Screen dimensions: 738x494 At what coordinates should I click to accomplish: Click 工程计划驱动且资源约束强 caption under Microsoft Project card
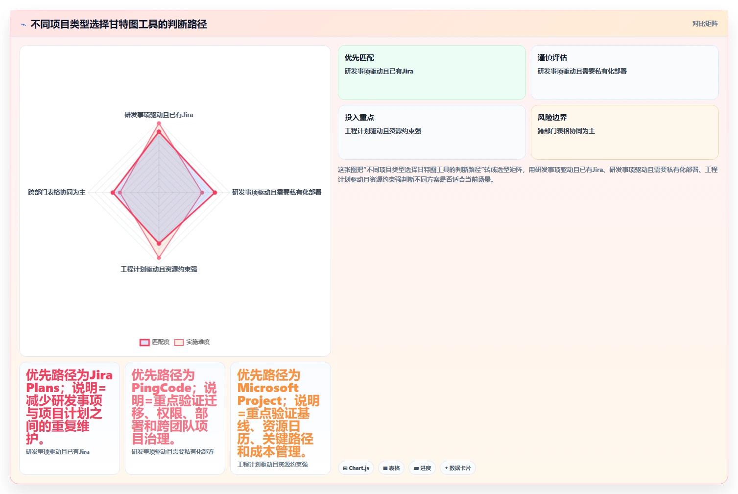tap(272, 465)
